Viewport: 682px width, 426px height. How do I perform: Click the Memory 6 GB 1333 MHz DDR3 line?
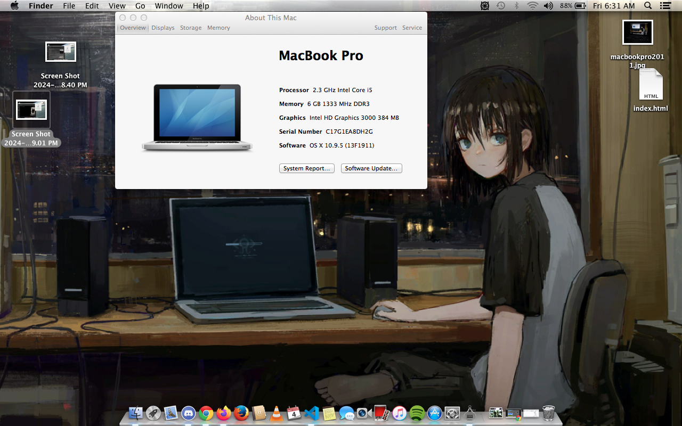coord(324,104)
